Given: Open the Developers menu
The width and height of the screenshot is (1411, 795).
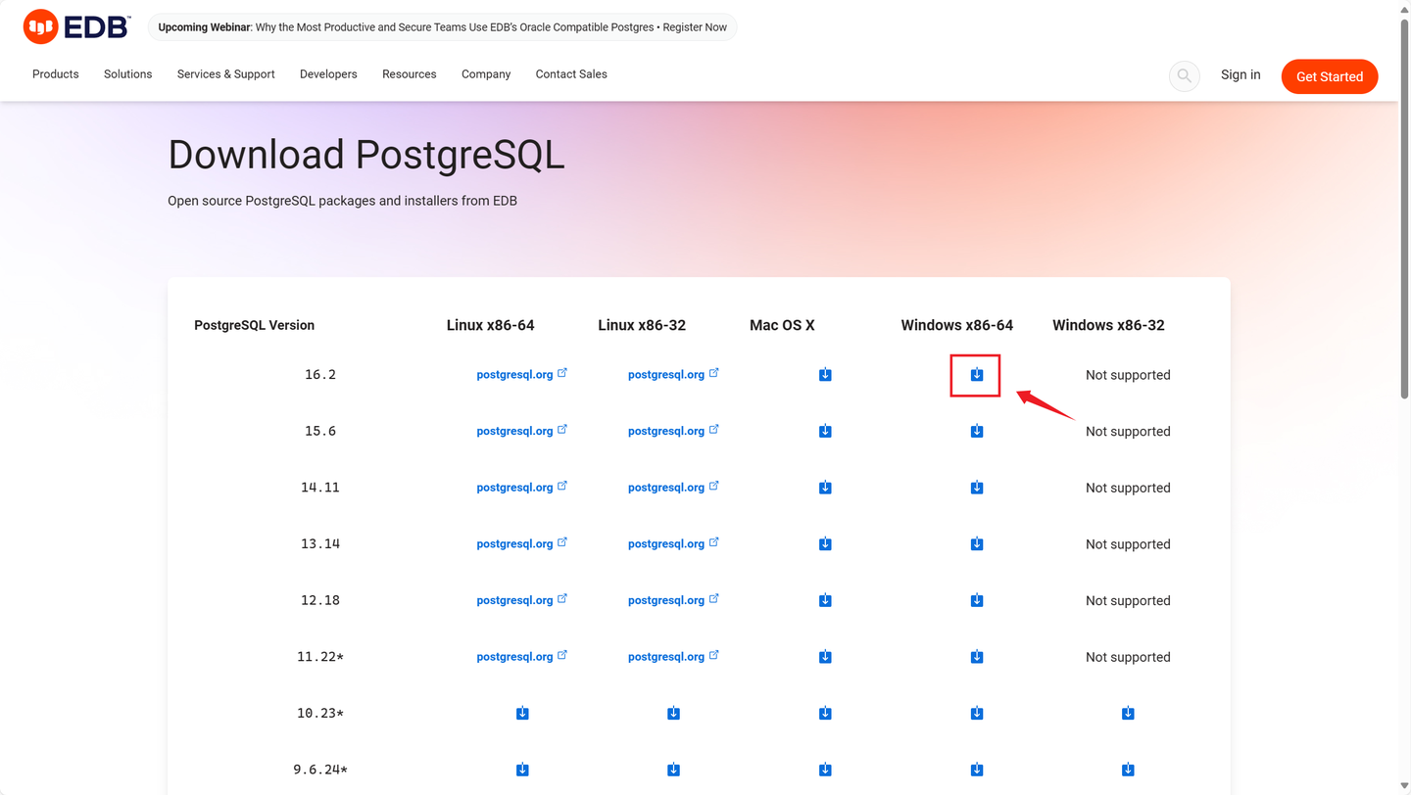Looking at the screenshot, I should [328, 74].
